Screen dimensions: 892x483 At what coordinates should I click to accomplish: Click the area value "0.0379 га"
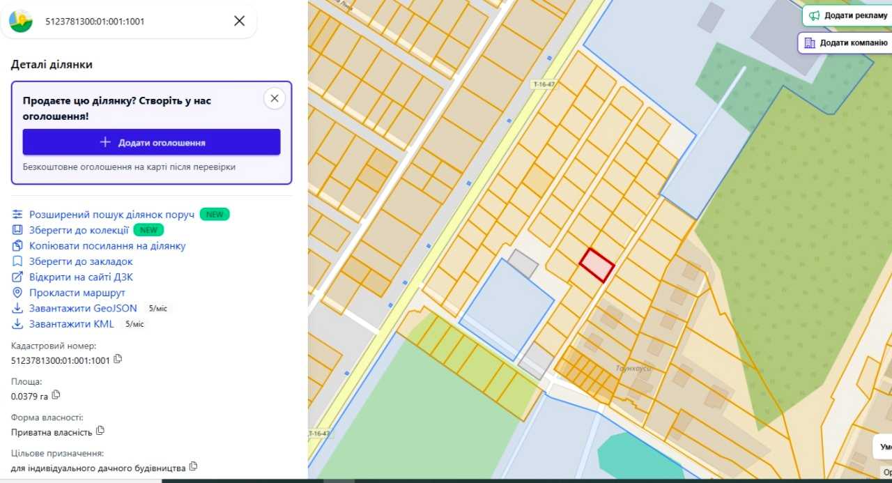coord(30,397)
